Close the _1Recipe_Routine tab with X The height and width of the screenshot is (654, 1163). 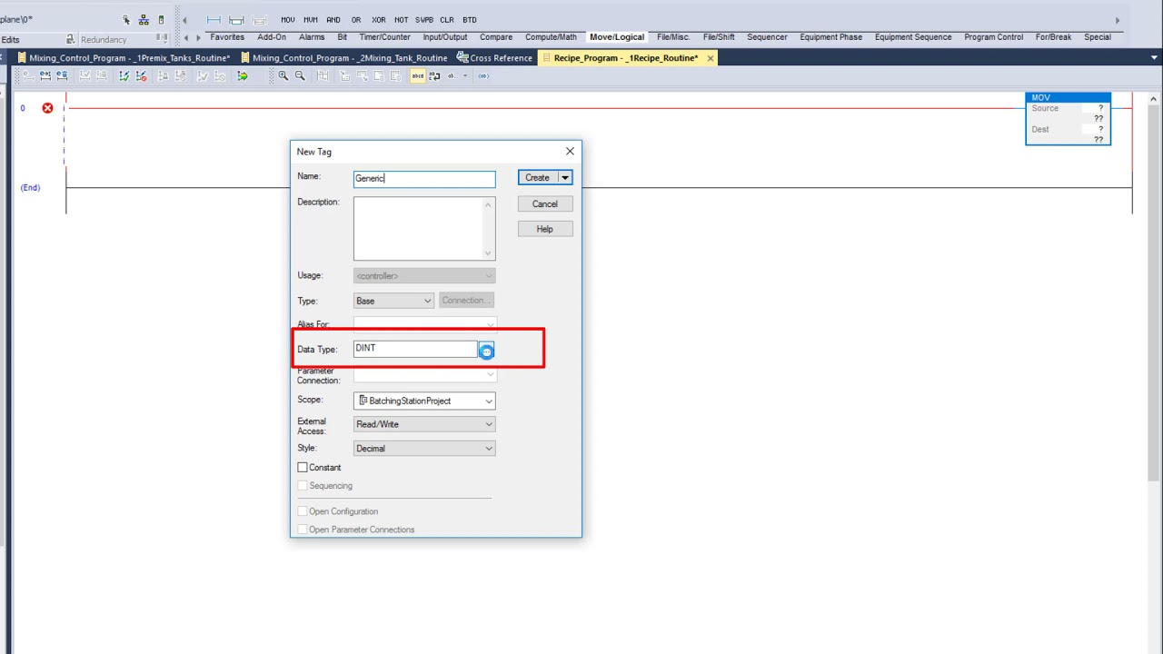(710, 58)
